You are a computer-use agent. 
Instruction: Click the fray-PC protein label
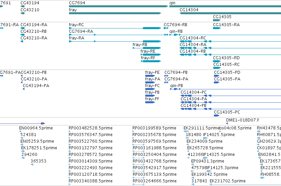click(x=152, y=86)
